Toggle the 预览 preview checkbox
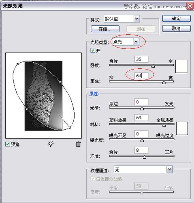 pos(8,144)
